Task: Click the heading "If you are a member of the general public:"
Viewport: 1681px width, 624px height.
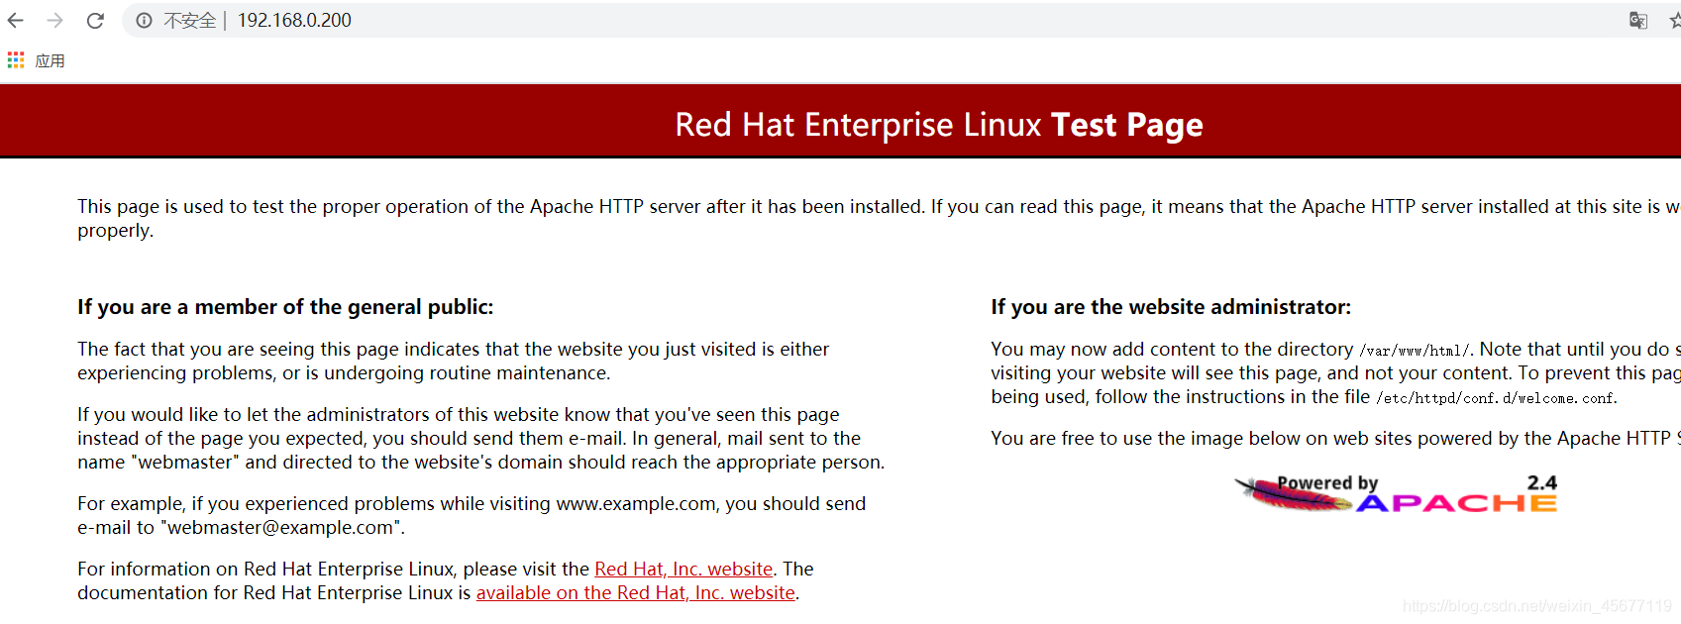Action: (285, 307)
